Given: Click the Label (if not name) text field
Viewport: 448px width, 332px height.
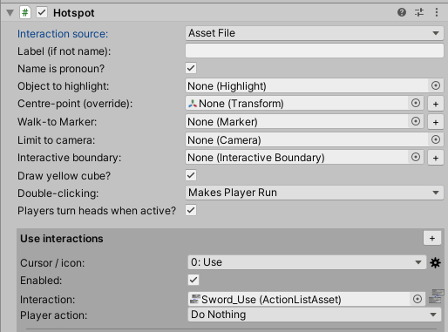Looking at the screenshot, I should pos(315,51).
